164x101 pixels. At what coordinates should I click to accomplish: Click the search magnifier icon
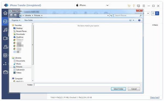141,16
